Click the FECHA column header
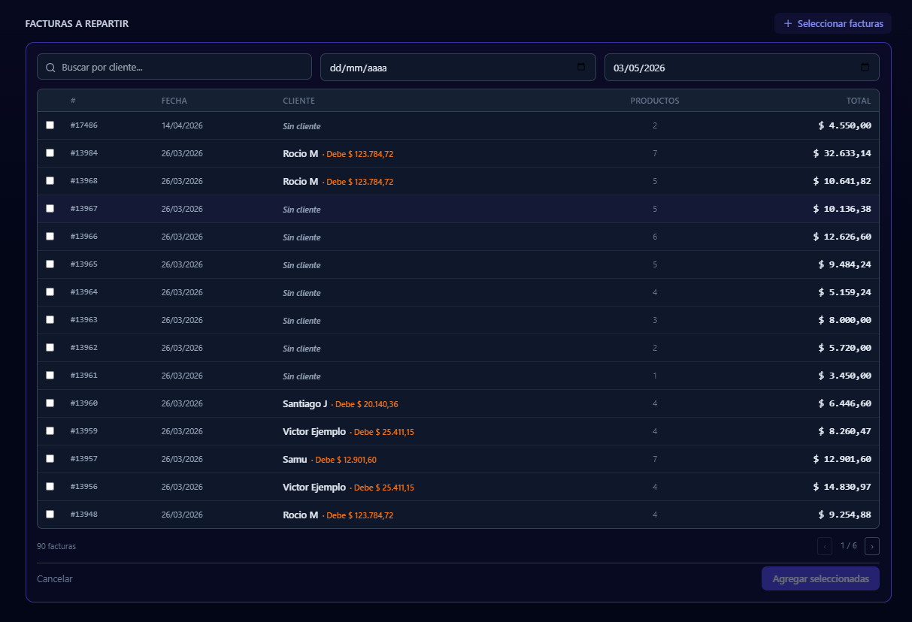The width and height of the screenshot is (912, 622). pos(174,101)
